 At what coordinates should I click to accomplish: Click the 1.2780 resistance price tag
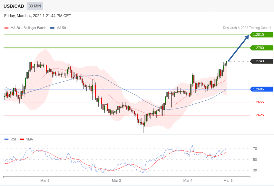261,48
